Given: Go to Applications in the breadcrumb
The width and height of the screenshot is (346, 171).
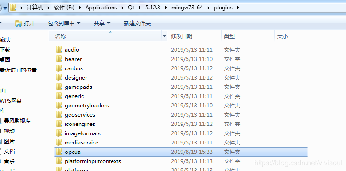Looking at the screenshot, I should (x=101, y=8).
